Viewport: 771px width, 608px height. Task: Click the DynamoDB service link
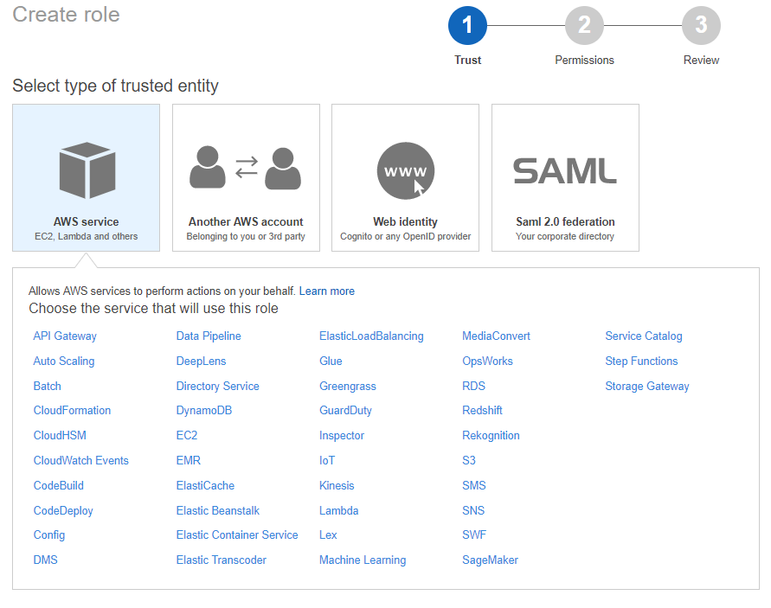click(x=204, y=411)
